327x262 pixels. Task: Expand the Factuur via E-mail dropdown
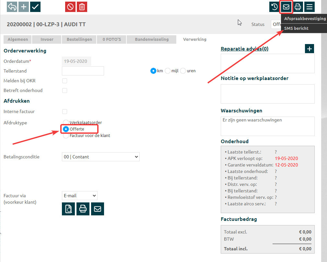[x=79, y=196]
